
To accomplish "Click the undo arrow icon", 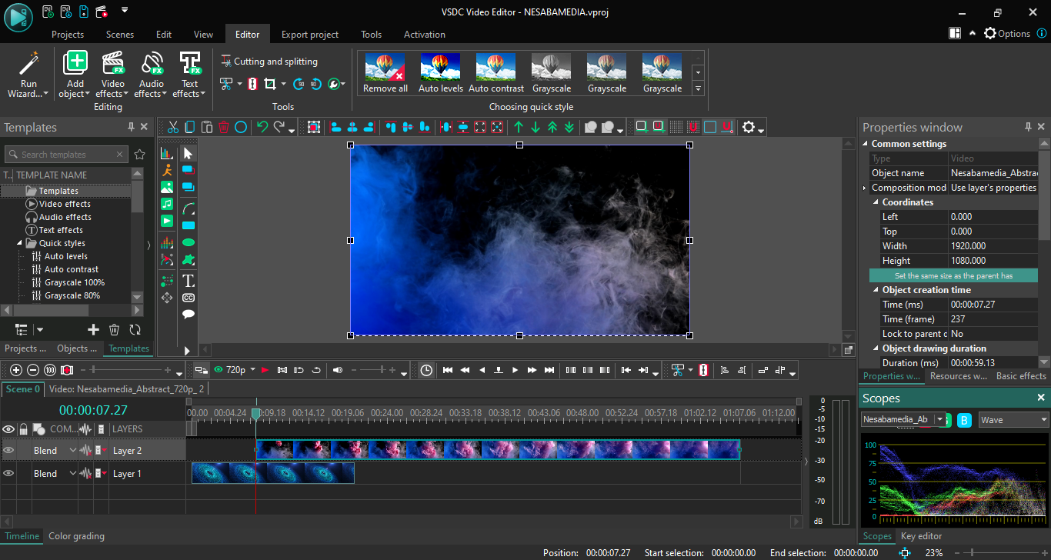I will (262, 128).
